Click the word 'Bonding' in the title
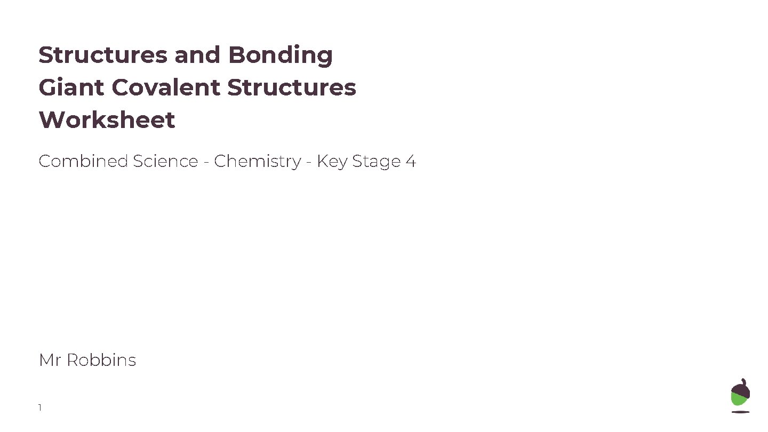The image size is (768, 432). (x=281, y=55)
